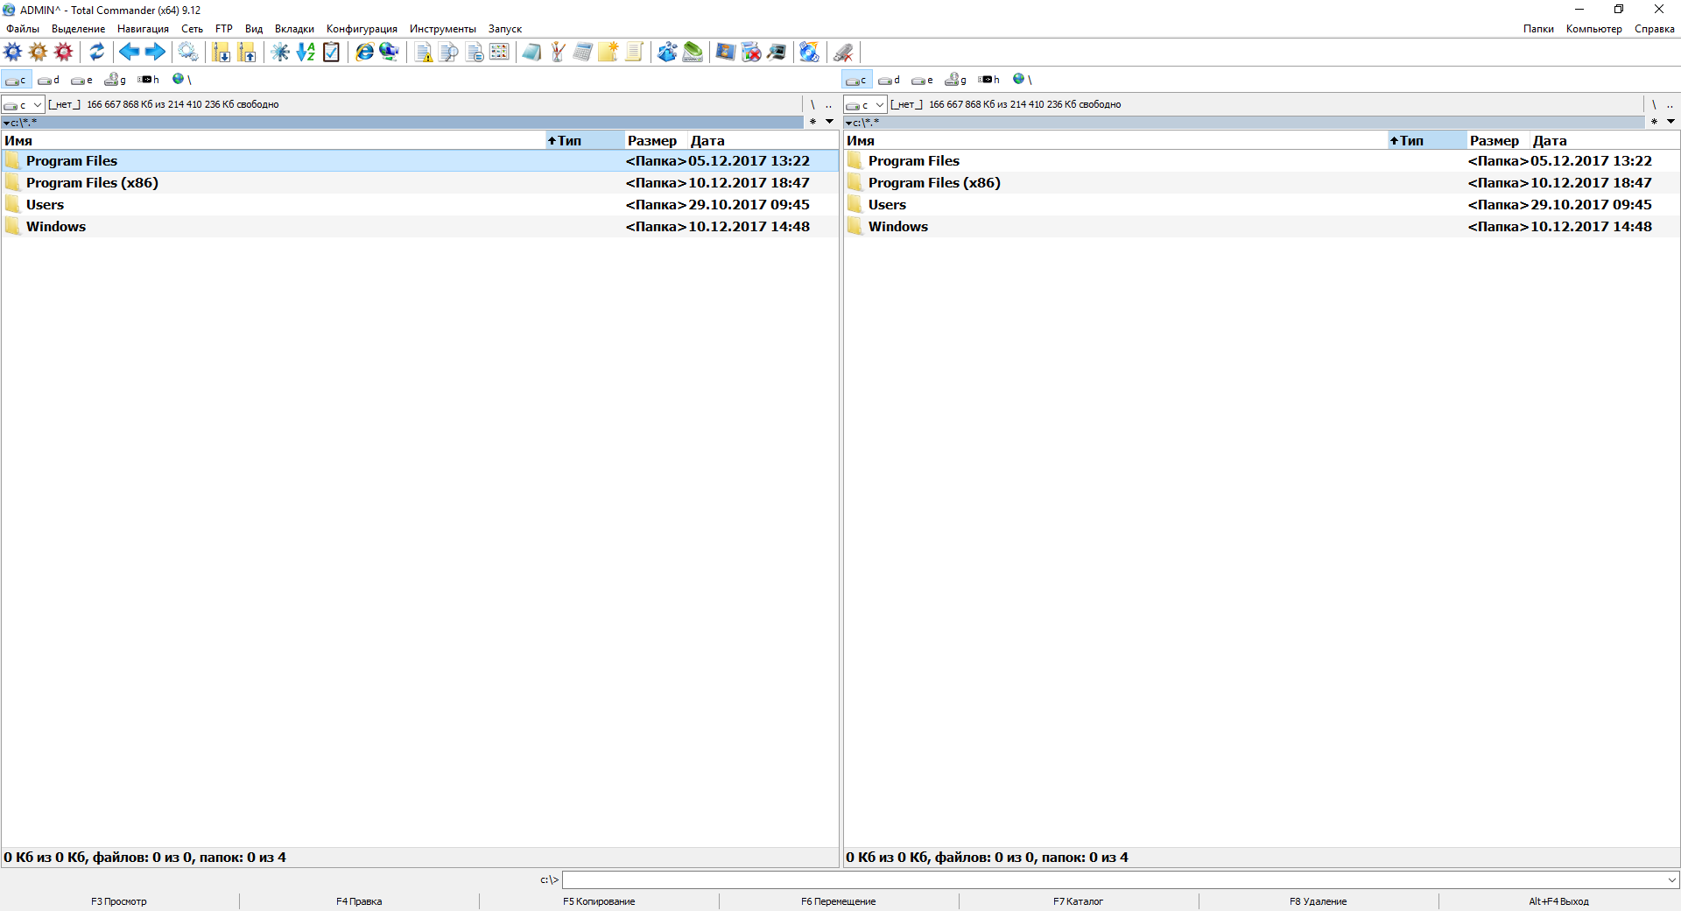Screen dimensions: 1681x911
Task: Click the A-Z sort icon in toolbar
Action: pos(306,53)
